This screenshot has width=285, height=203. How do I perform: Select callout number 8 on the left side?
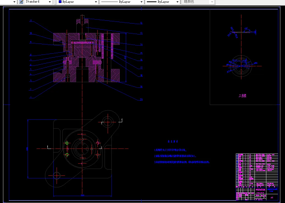tap(31, 55)
